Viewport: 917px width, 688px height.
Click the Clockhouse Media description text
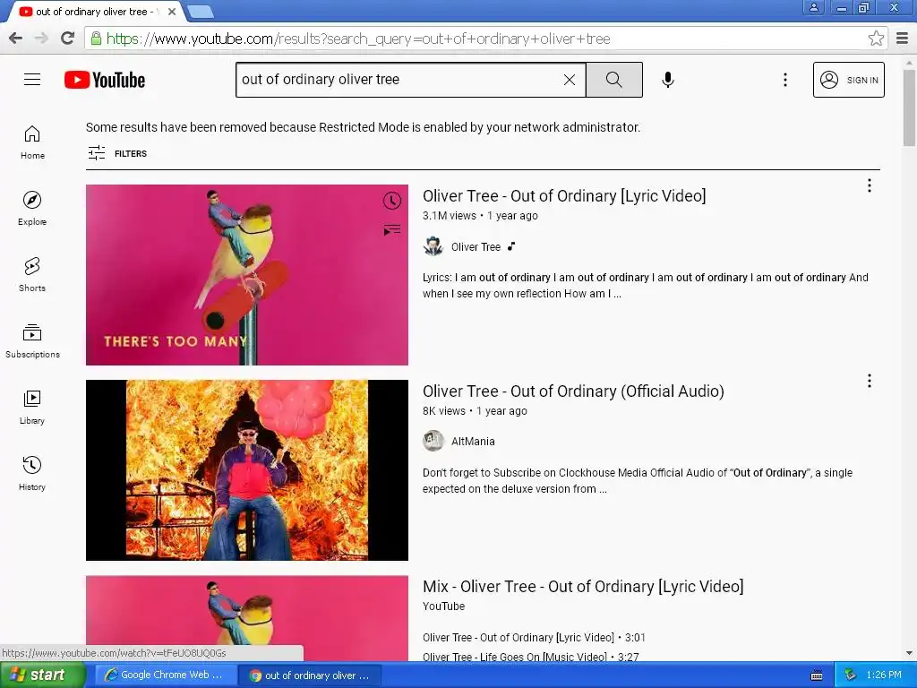click(638, 481)
